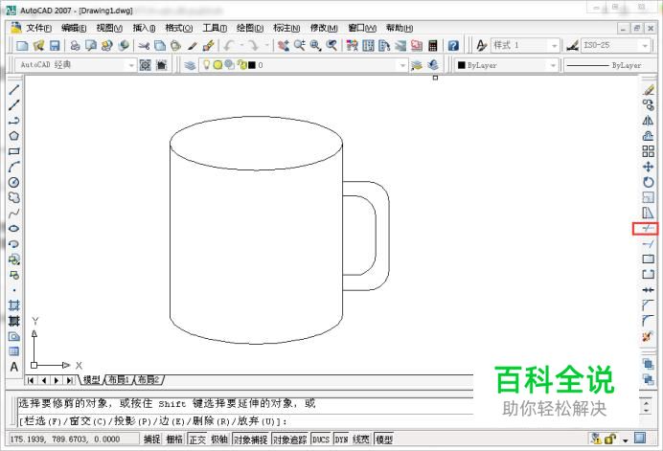
Task: Select the Array modify tool
Action: click(x=649, y=151)
